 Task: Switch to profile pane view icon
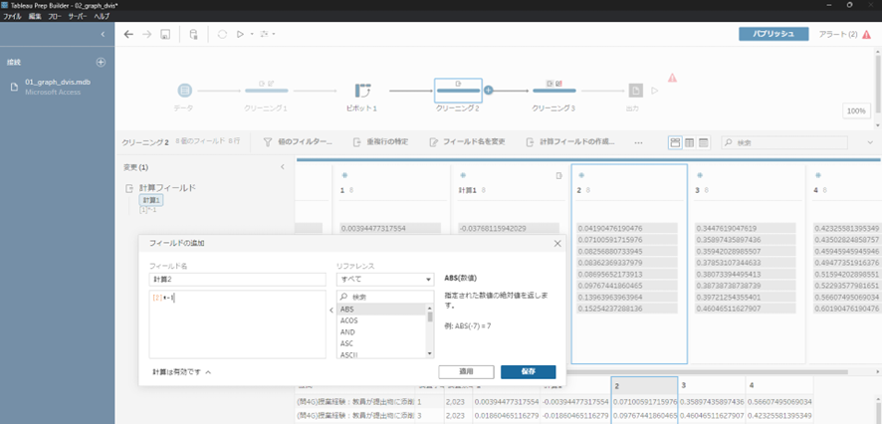pyautogui.click(x=675, y=143)
